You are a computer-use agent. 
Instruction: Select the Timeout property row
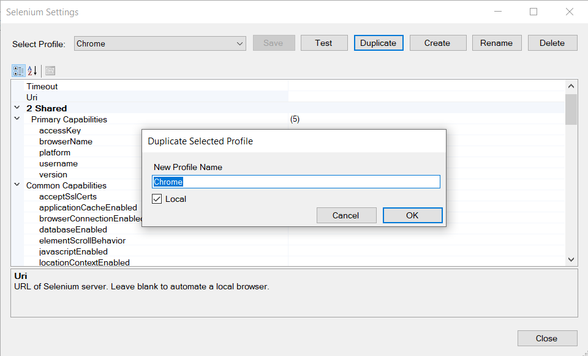coord(288,86)
